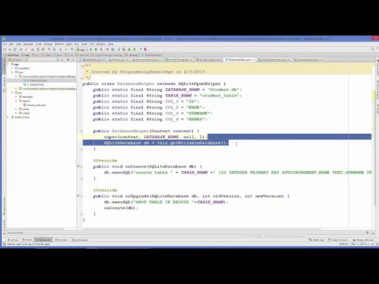Click the Cut scissors icon
The height and width of the screenshot is (284, 379).
(x=33, y=49)
